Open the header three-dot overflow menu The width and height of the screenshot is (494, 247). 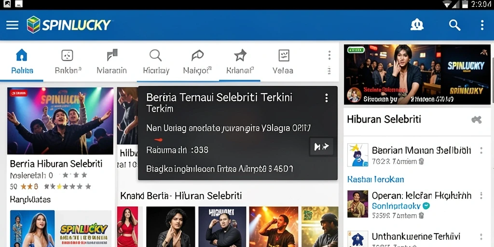482,25
